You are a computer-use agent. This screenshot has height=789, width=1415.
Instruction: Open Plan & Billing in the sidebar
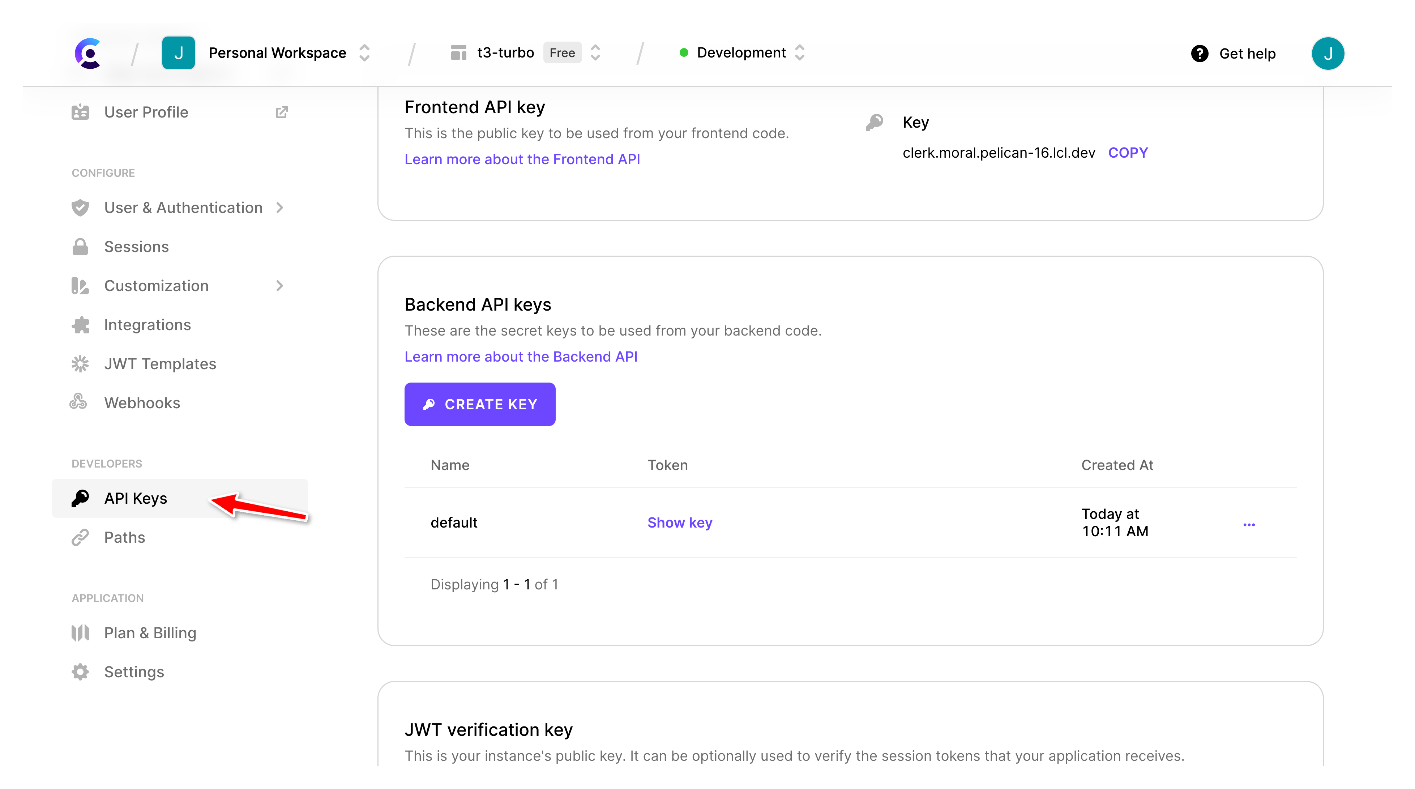point(150,633)
